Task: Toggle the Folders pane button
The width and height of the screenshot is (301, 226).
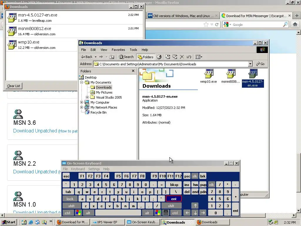Action: [x=146, y=57]
